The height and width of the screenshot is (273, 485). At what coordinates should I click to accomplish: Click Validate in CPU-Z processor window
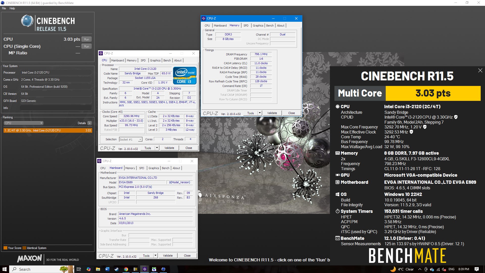click(x=169, y=148)
